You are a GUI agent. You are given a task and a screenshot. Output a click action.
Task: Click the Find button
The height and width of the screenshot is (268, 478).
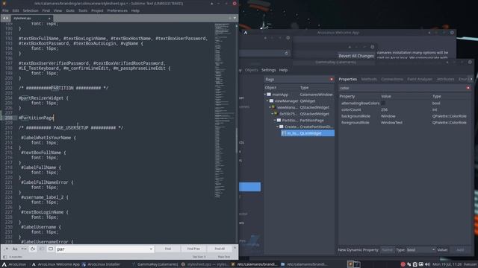click(x=167, y=249)
